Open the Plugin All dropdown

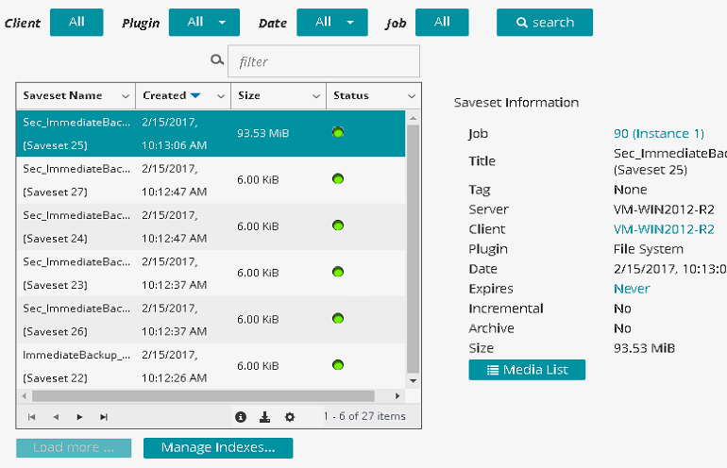point(204,23)
